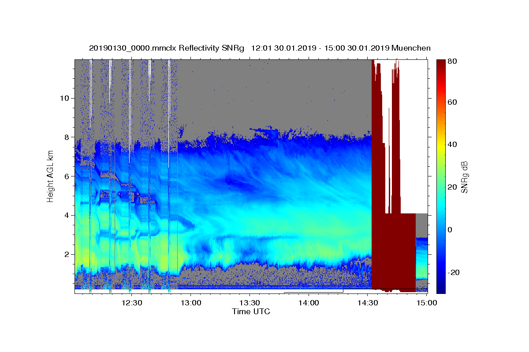Click the plot title mentioning Muenchen

pos(260,48)
